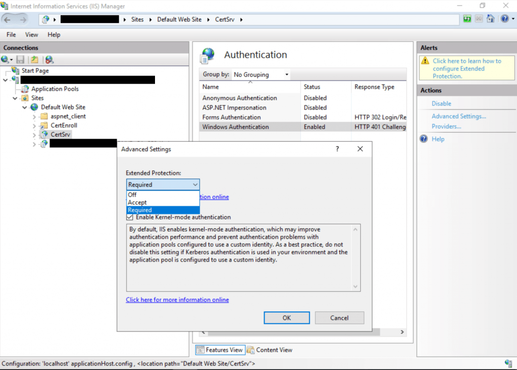Click the refresh page icon in address bar

tap(467, 19)
